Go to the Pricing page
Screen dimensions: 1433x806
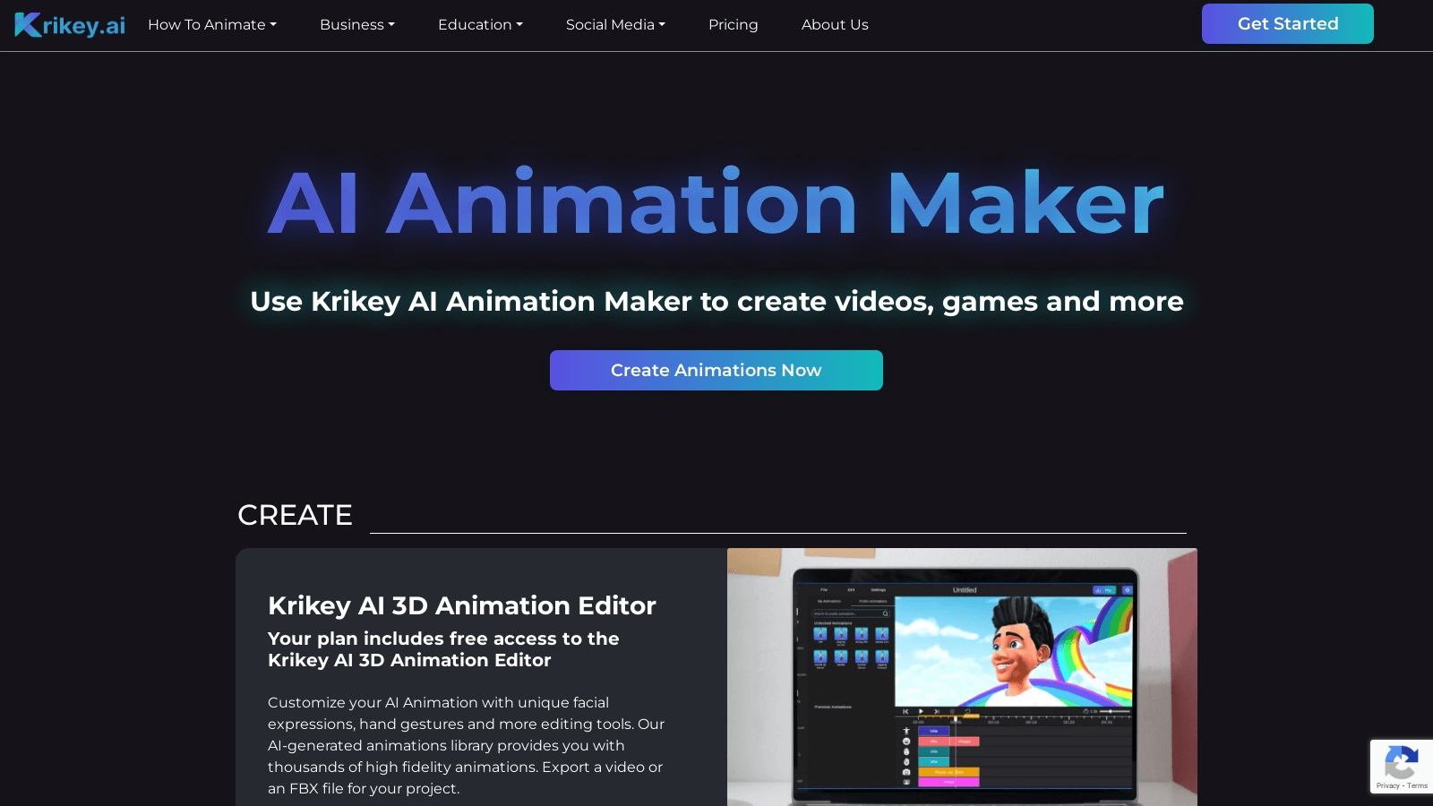point(734,25)
